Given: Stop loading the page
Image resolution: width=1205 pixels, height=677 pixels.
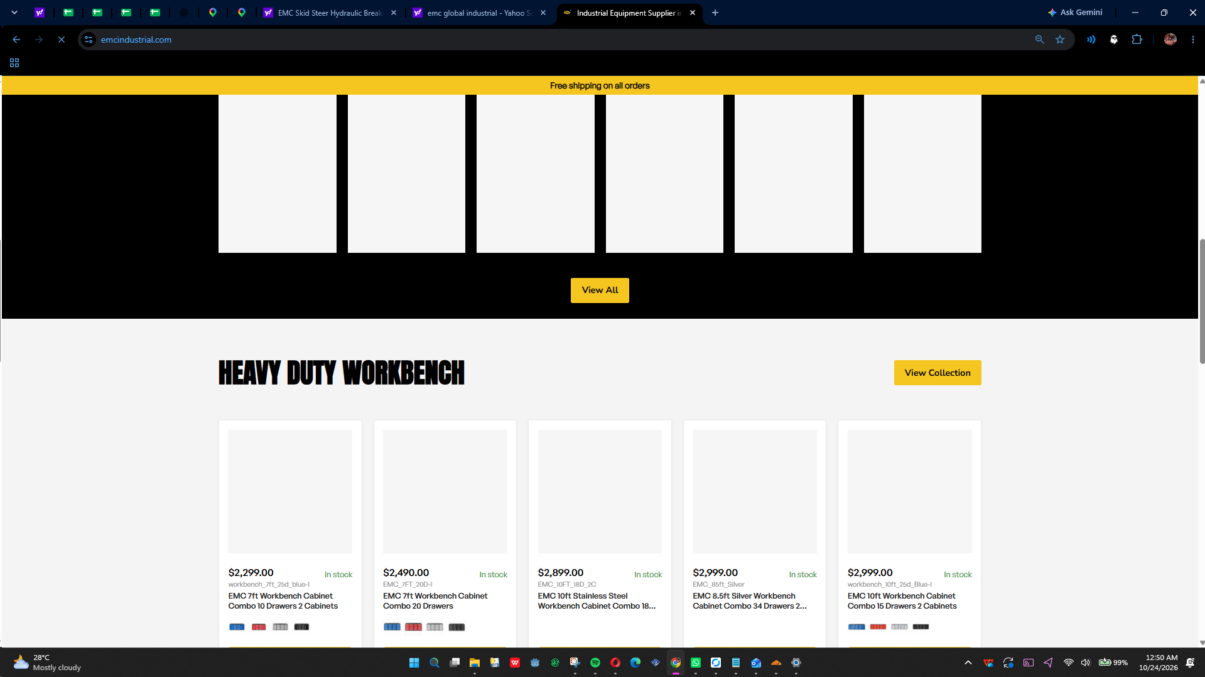Looking at the screenshot, I should (x=62, y=40).
